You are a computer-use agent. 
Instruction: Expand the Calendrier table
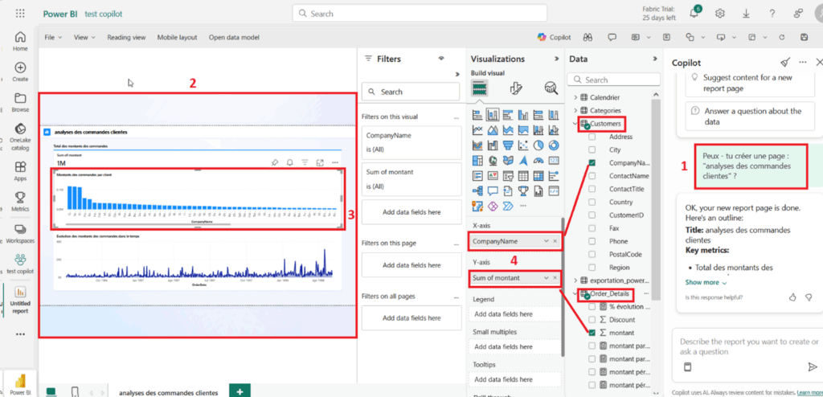[575, 97]
